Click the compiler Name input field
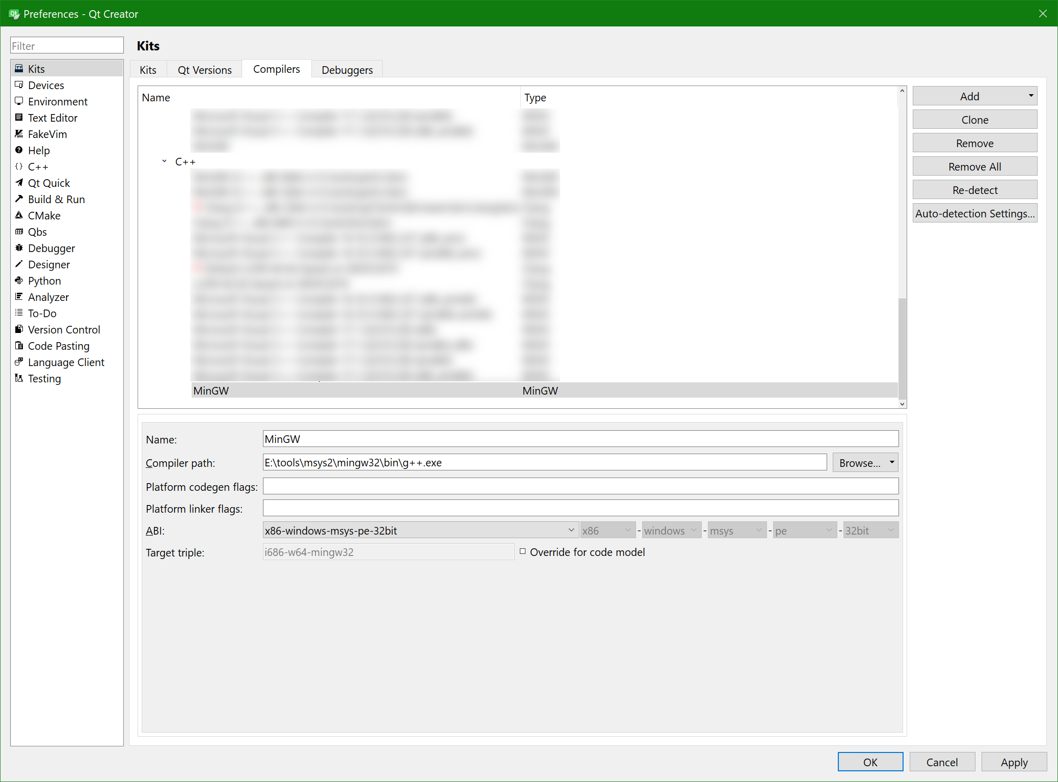Viewport: 1058px width, 782px height. (x=580, y=439)
